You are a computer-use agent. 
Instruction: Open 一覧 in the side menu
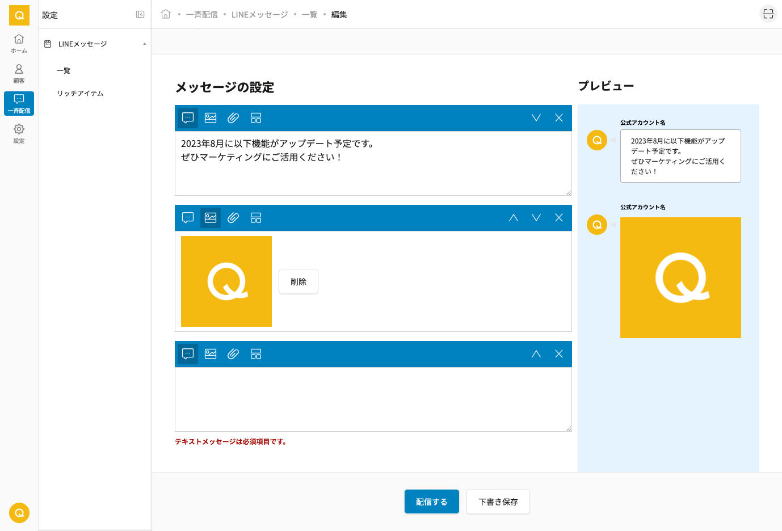pyautogui.click(x=64, y=71)
